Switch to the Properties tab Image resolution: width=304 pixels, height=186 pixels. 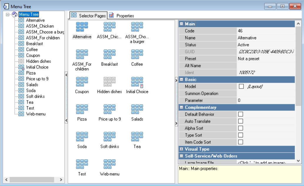pos(122,16)
